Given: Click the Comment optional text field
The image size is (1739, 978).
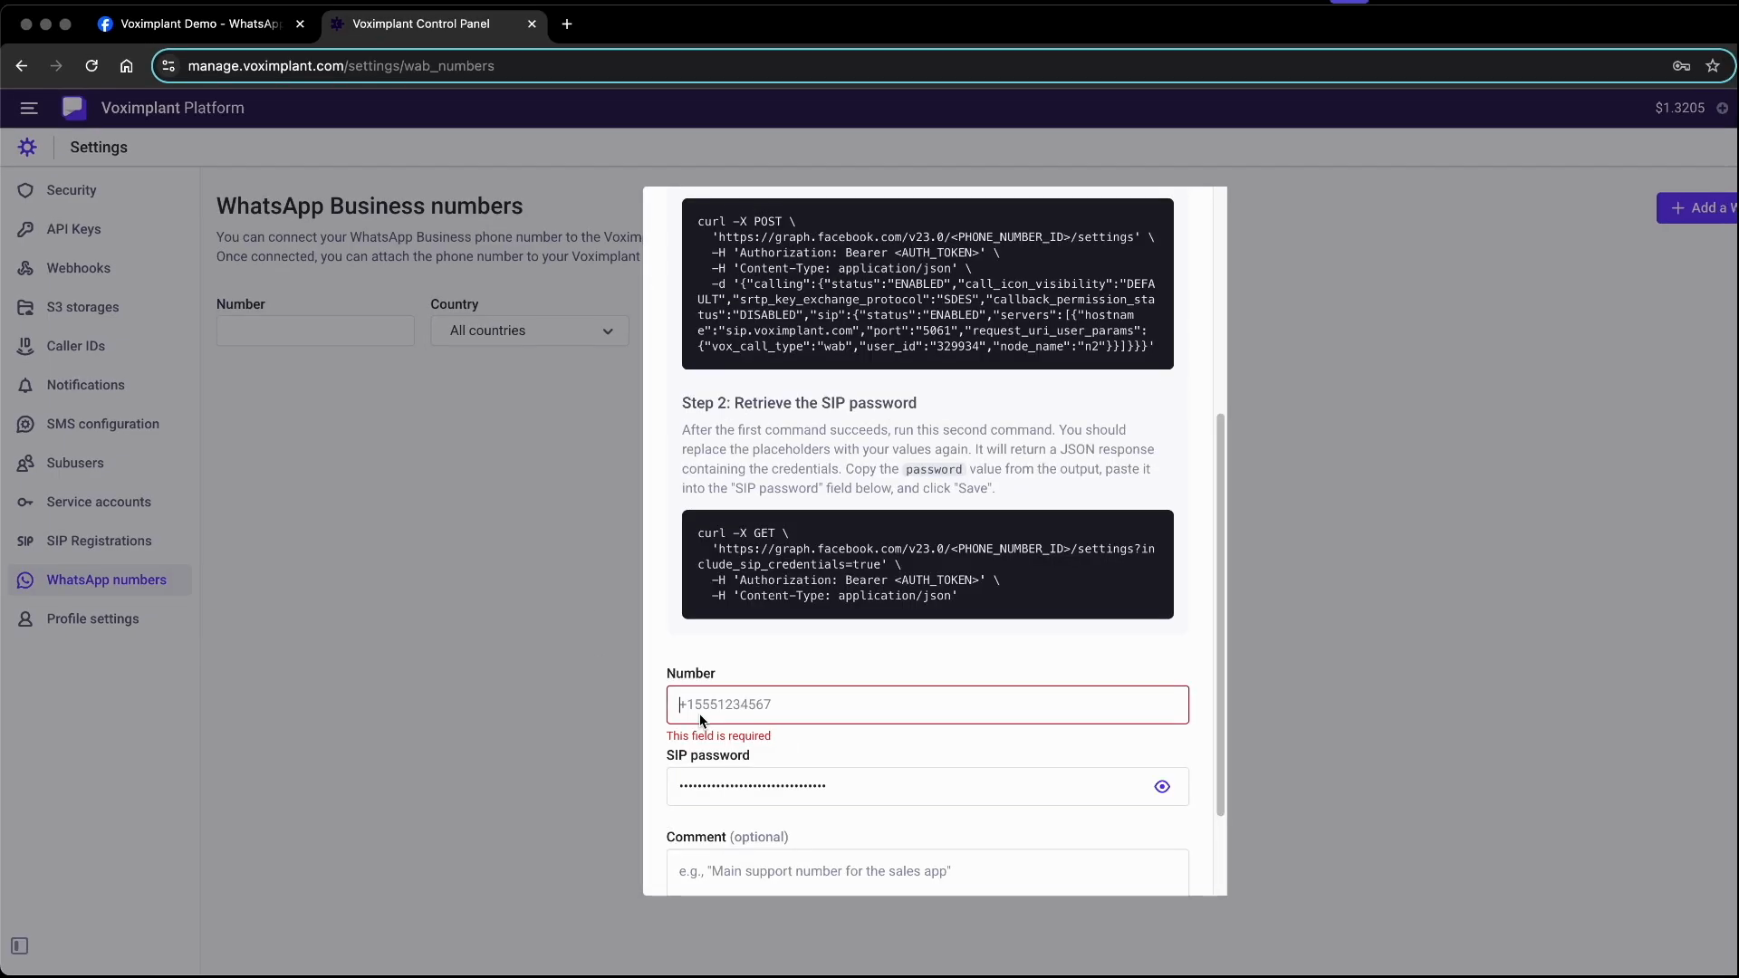Looking at the screenshot, I should (927, 871).
